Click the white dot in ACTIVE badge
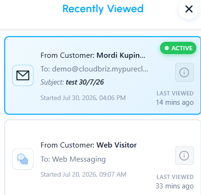 (x=167, y=48)
